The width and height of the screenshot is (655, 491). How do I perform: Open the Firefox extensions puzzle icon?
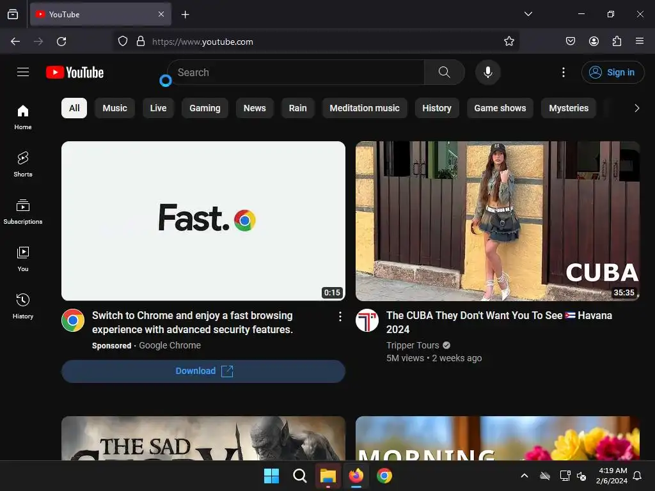tap(617, 42)
